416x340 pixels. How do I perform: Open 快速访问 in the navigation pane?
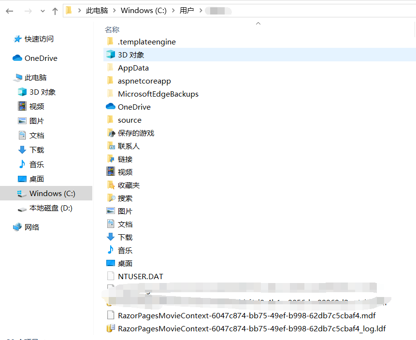(39, 39)
